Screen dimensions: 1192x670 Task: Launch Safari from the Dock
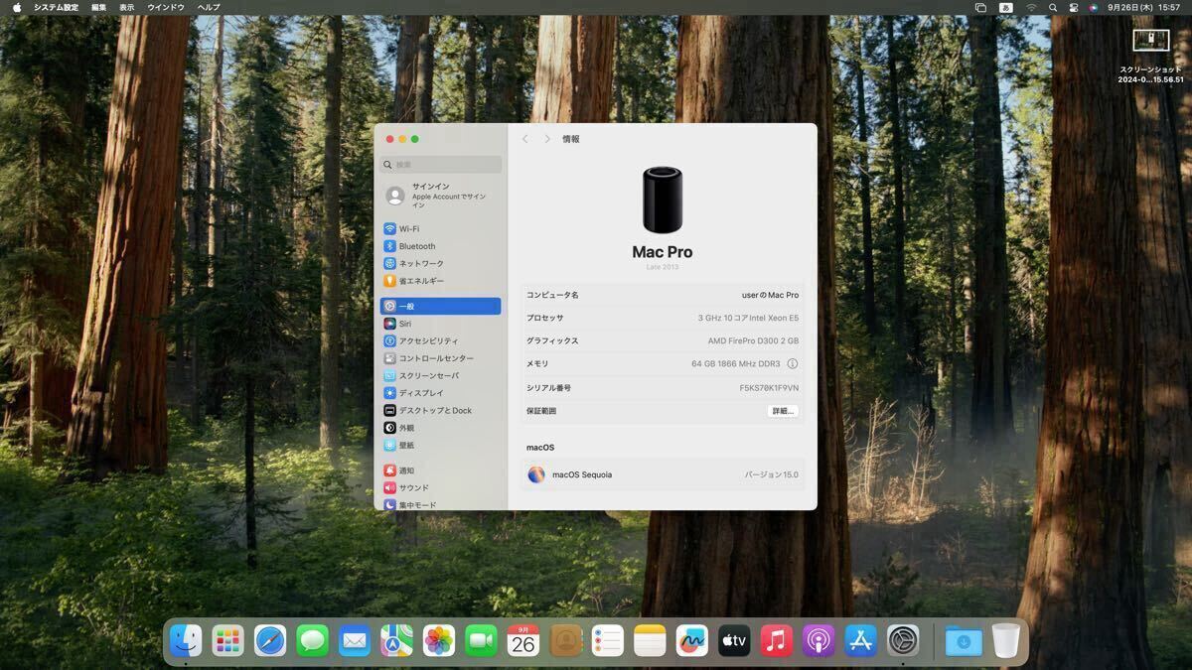point(270,641)
